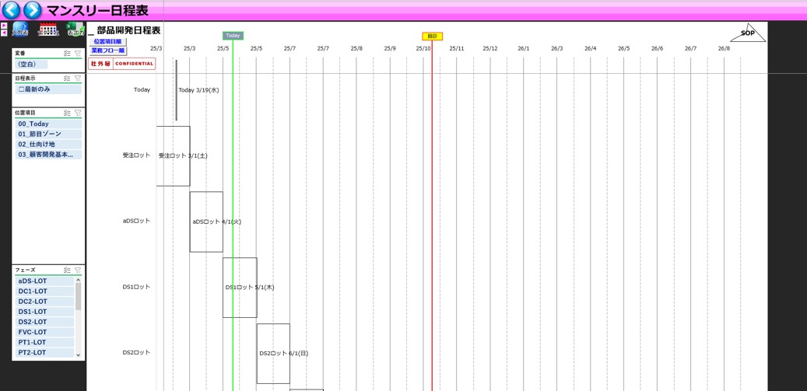Click the 部品開発日程表 title
807x391 pixels.
pos(128,30)
